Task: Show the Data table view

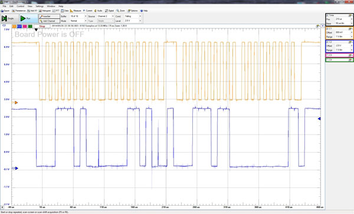Action: click(64, 11)
